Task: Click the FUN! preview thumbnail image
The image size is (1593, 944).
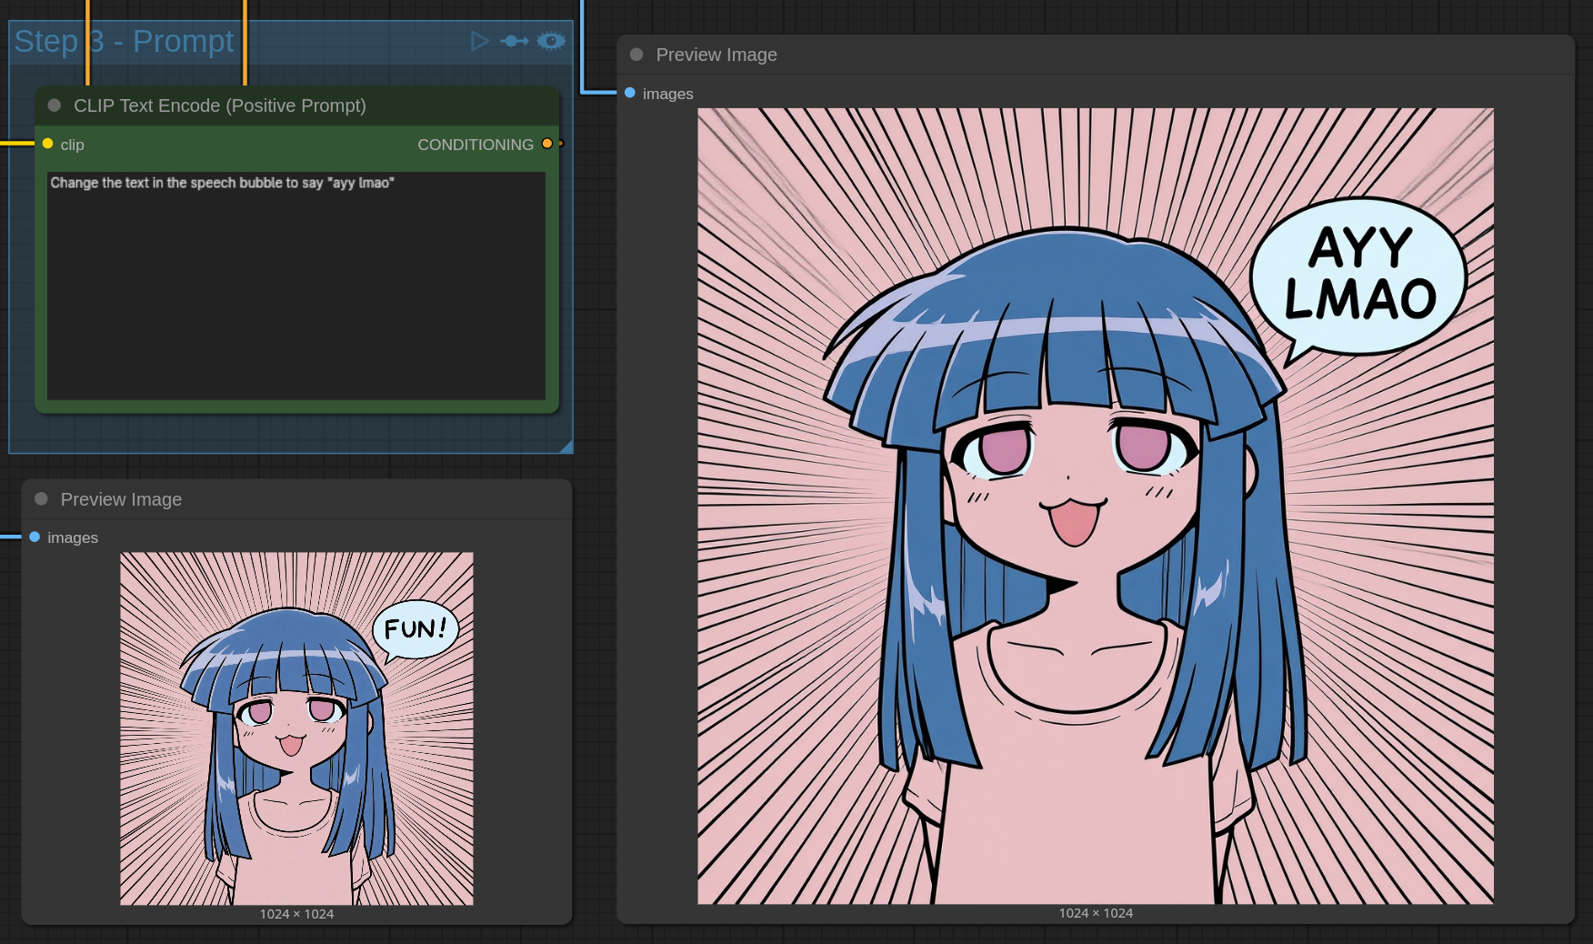Action: coord(296,728)
